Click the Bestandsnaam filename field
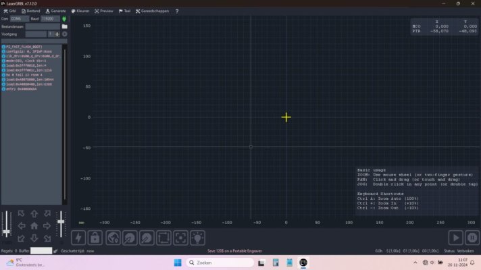Viewport: 481px width, 270px height. pyautogui.click(x=43, y=26)
